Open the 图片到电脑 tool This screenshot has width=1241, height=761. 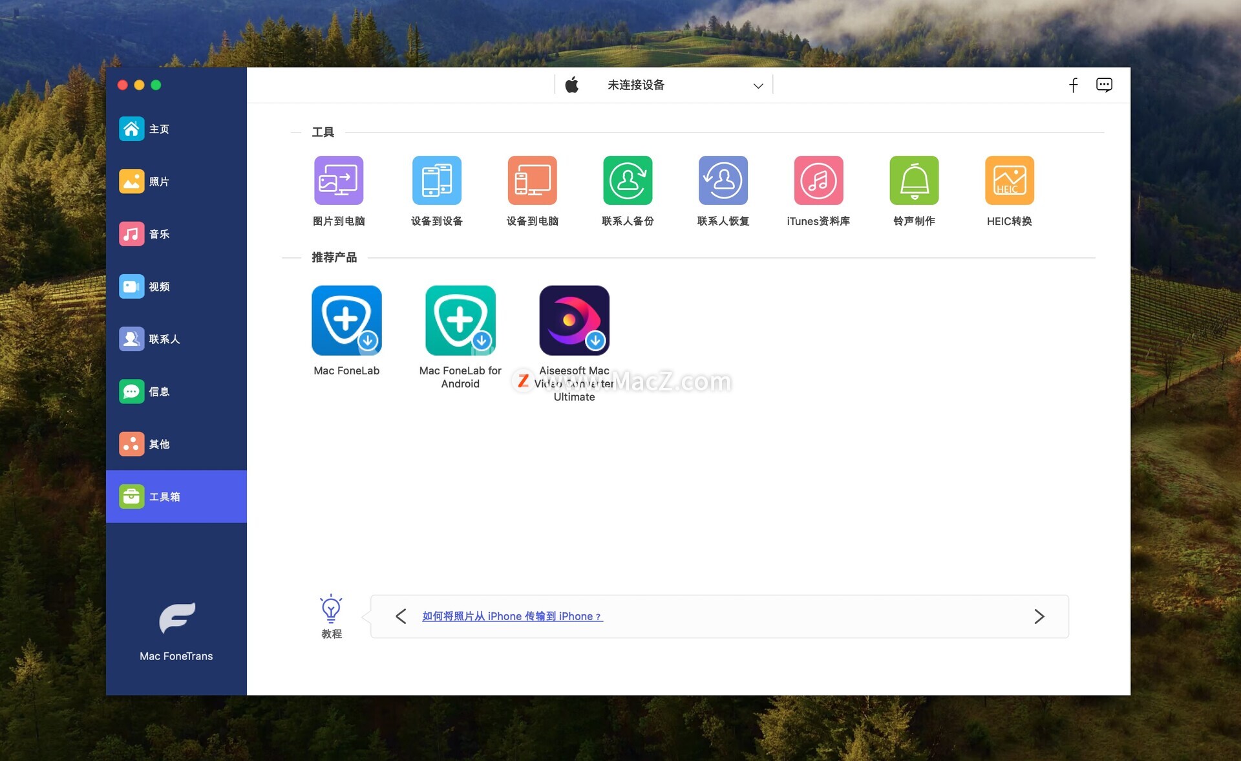click(339, 180)
